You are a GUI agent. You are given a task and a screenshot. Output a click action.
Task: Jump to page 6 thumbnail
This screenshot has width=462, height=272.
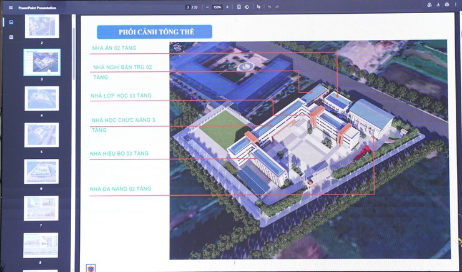[x=41, y=171]
